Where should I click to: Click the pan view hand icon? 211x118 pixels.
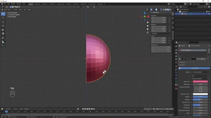[148, 26]
